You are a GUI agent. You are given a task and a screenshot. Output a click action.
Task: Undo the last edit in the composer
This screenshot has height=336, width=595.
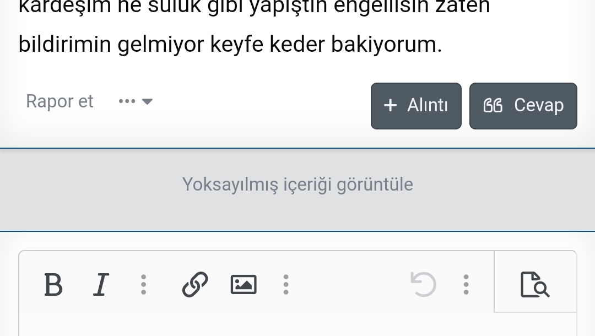point(423,285)
